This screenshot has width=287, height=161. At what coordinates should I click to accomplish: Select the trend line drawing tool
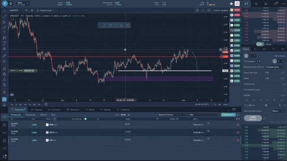coord(4,17)
